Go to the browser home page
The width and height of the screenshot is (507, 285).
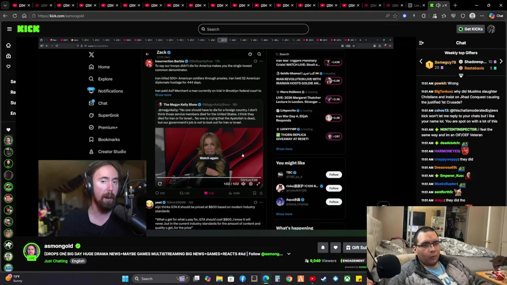[x=24, y=16]
